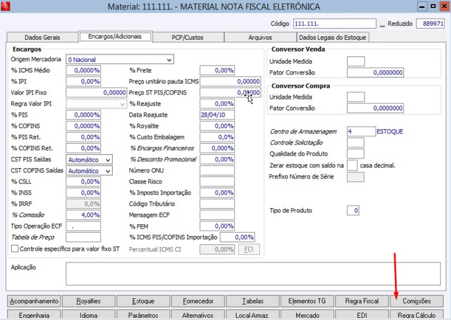Click the % INSS input field
Image resolution: width=451 pixels, height=320 pixels.
coord(83,193)
